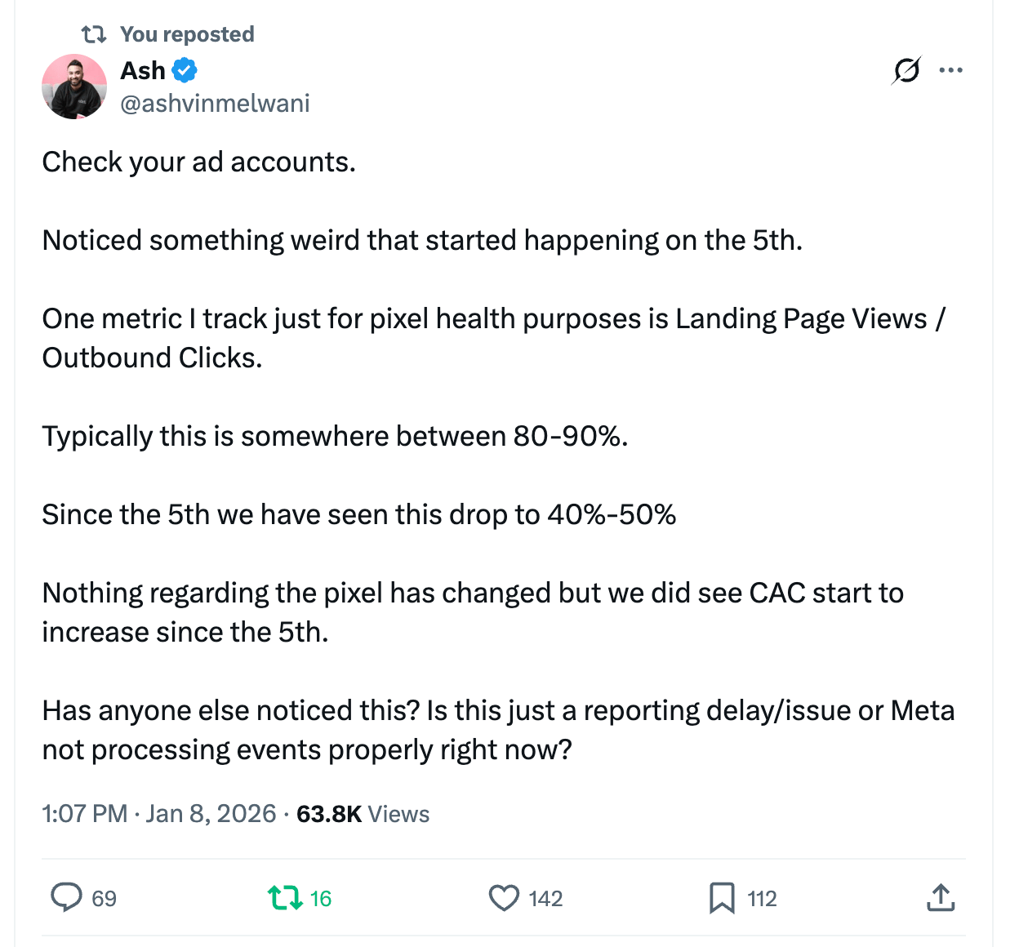
Task: Click the 142 likes count
Action: coord(545,899)
